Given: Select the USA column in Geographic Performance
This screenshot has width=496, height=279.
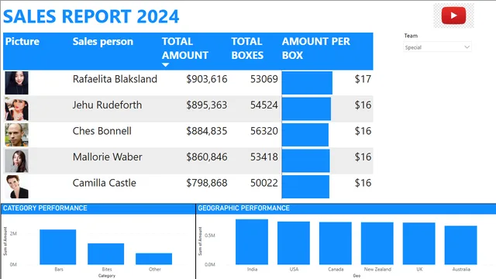Looking at the screenshot, I should pyautogui.click(x=294, y=243).
